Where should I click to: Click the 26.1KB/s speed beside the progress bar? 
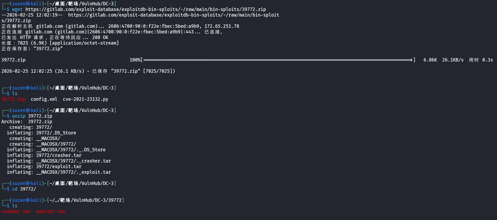(453, 60)
